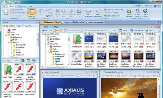The image size is (163, 98).
Task: Find media In your Computer
Action: (137, 13)
